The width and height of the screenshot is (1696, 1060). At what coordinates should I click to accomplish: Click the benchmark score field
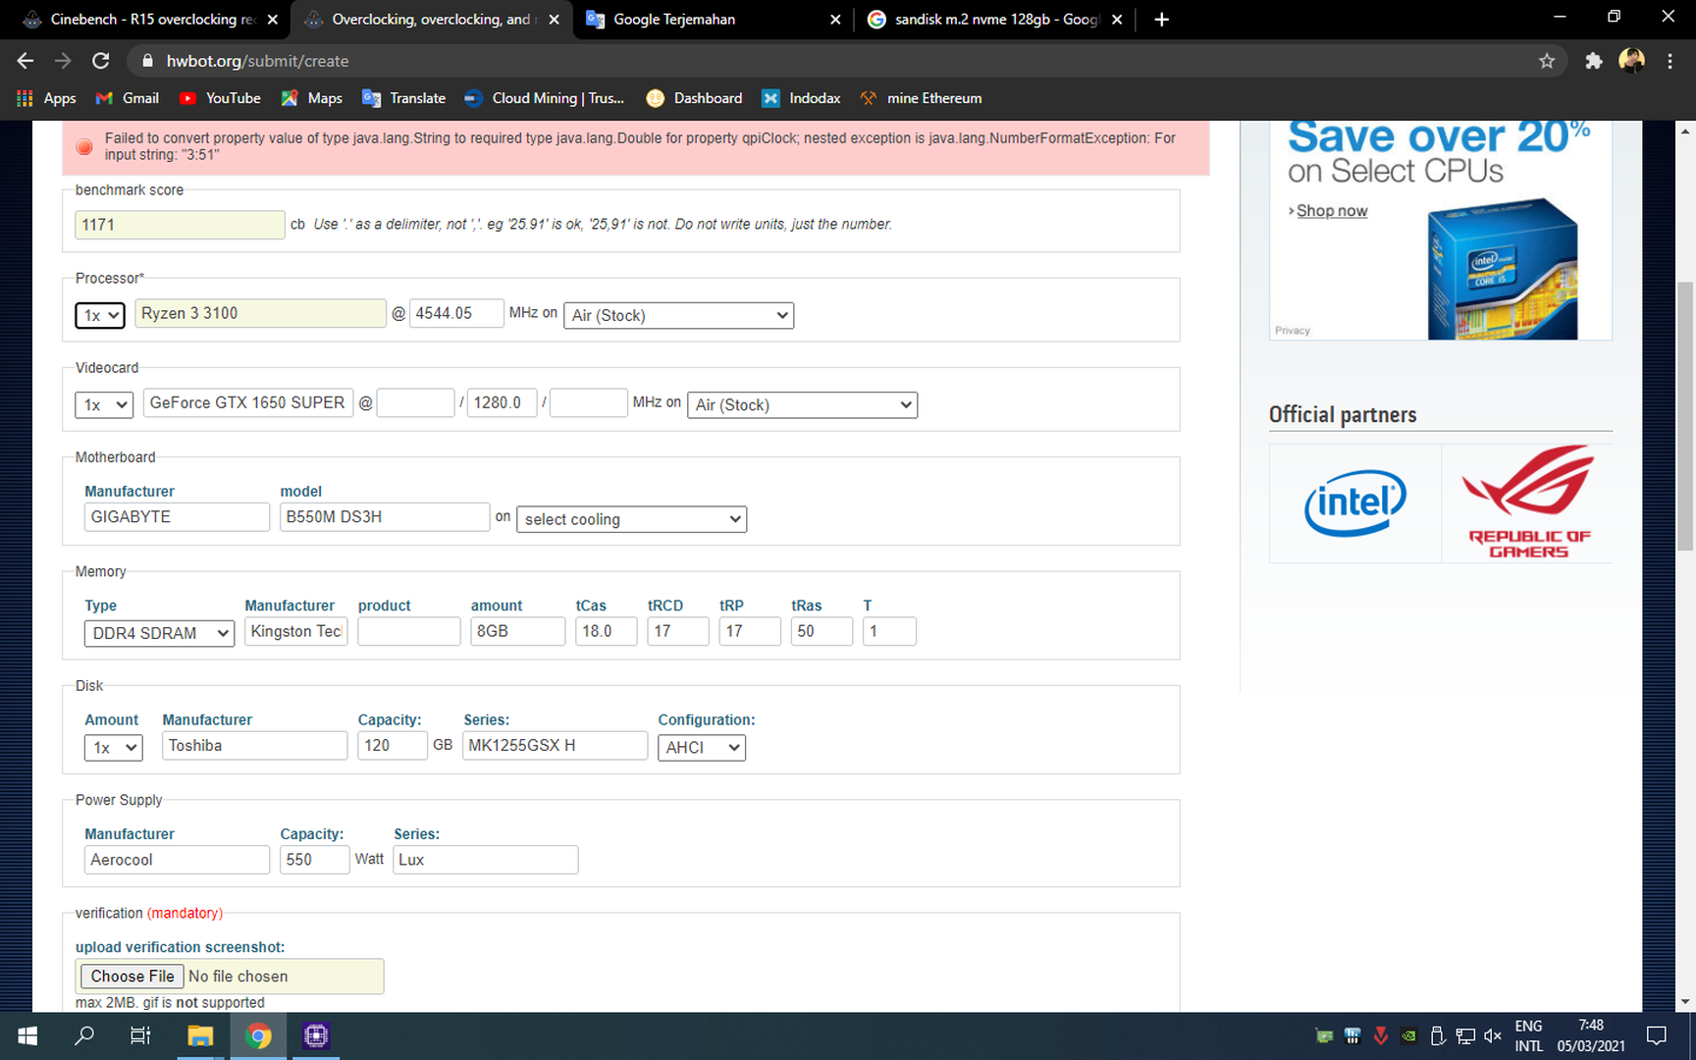click(180, 225)
